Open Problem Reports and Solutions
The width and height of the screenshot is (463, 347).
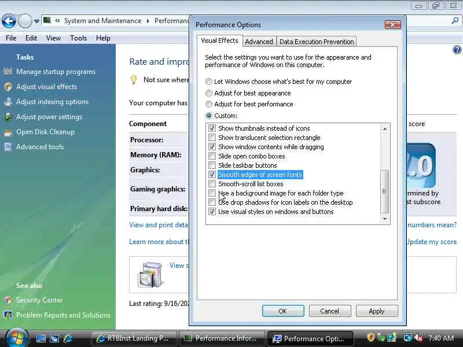point(63,315)
